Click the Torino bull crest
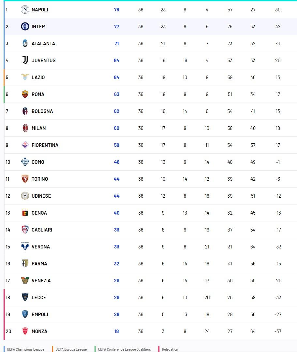The width and height of the screenshot is (297, 352). click(x=25, y=179)
